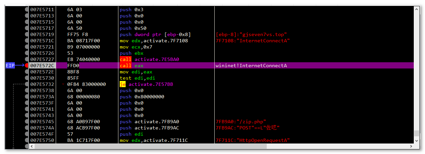This screenshot has width=425, height=154.
Task: Click the red jump arrow at 007E5732
Action: click(x=63, y=84)
